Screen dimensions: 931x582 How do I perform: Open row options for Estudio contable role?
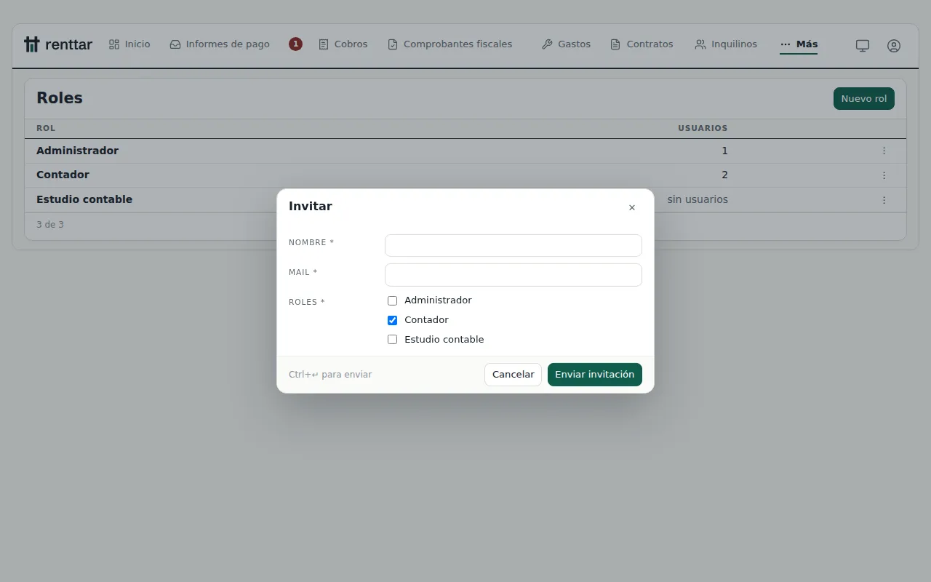884,199
